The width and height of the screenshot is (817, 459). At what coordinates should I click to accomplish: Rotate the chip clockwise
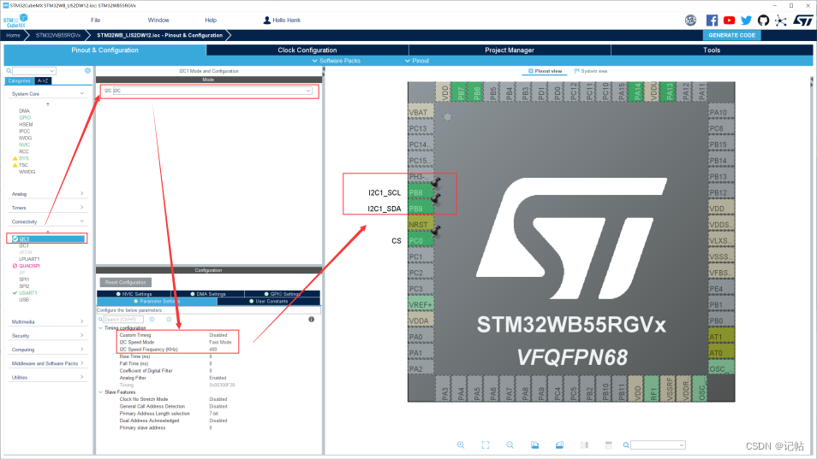pyautogui.click(x=534, y=445)
